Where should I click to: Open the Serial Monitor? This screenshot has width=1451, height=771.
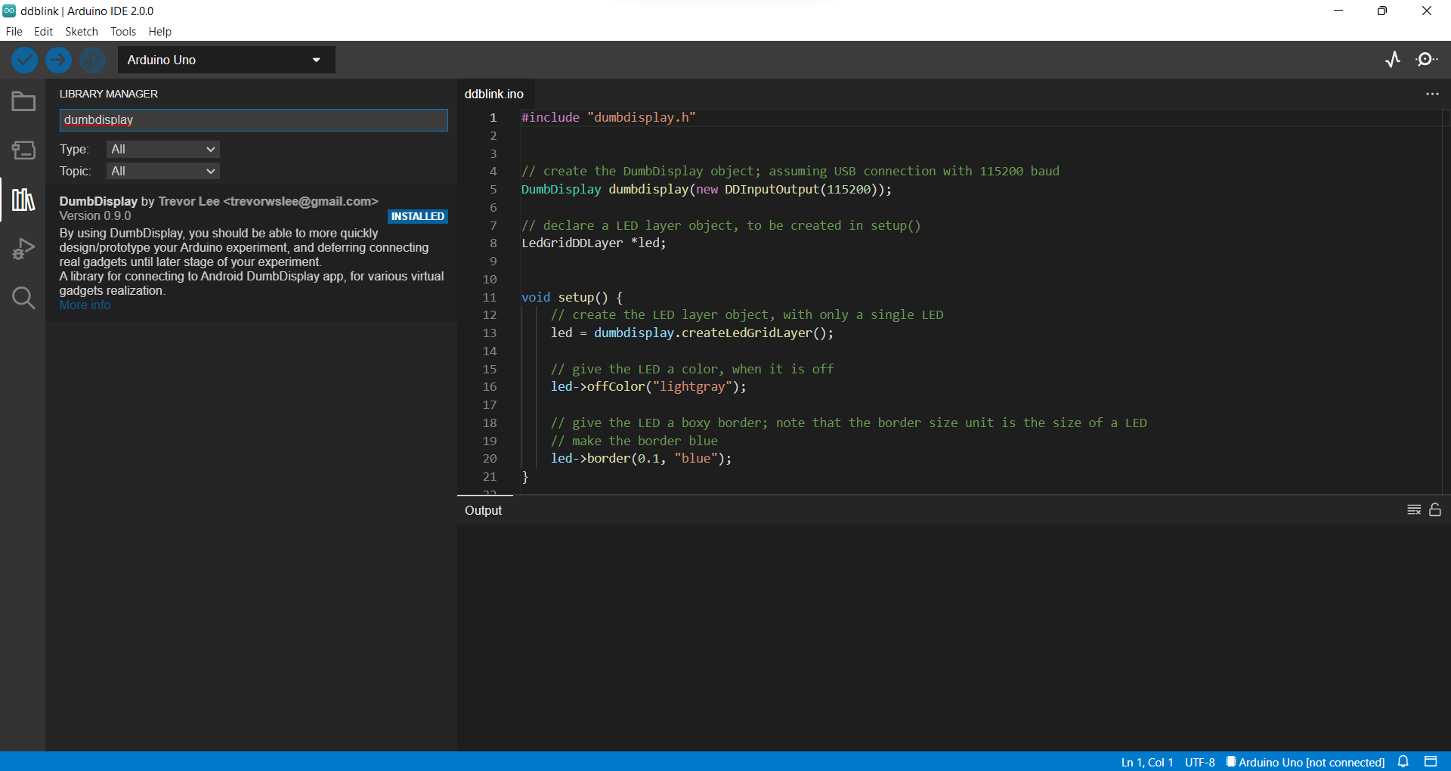point(1427,60)
